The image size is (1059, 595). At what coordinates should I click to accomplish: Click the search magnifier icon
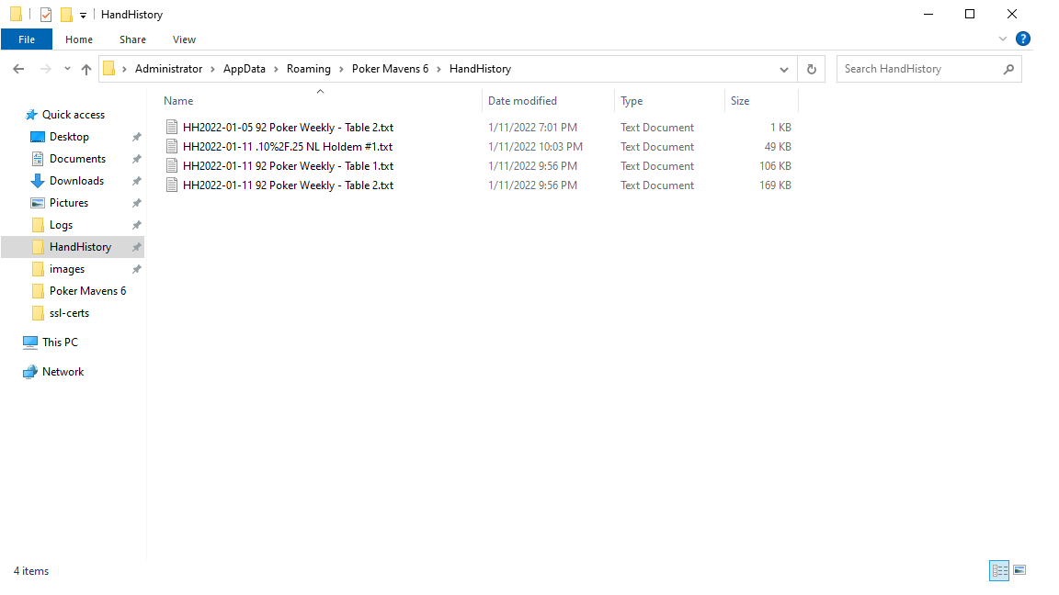tap(1008, 69)
